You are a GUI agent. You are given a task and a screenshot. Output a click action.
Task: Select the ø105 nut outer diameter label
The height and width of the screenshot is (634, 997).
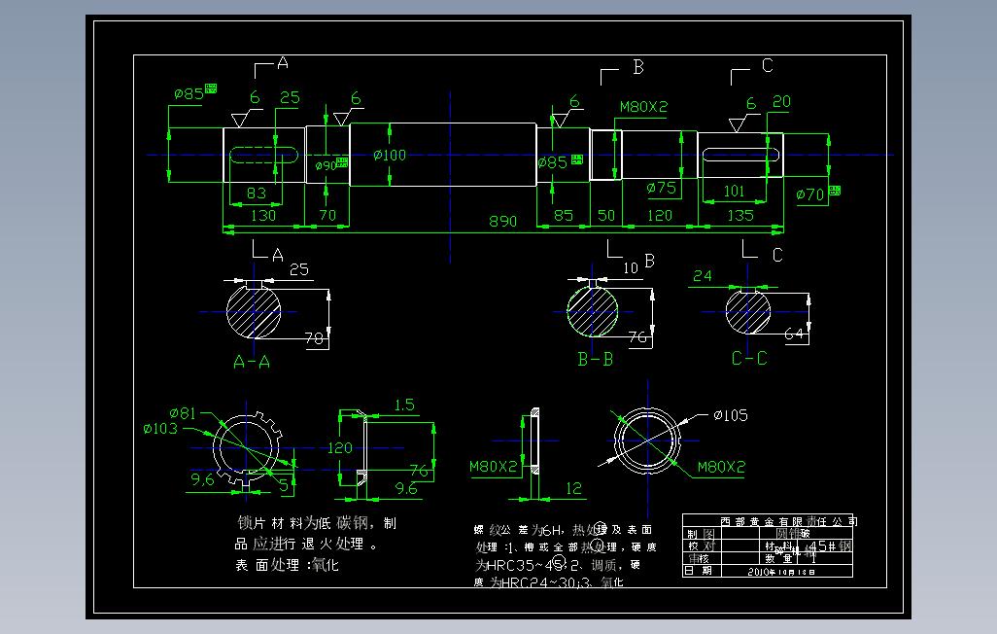tap(731, 415)
